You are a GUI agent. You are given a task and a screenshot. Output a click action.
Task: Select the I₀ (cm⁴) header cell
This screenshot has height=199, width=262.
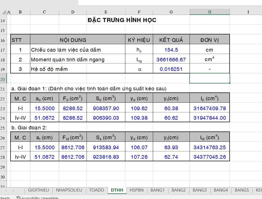210,98
